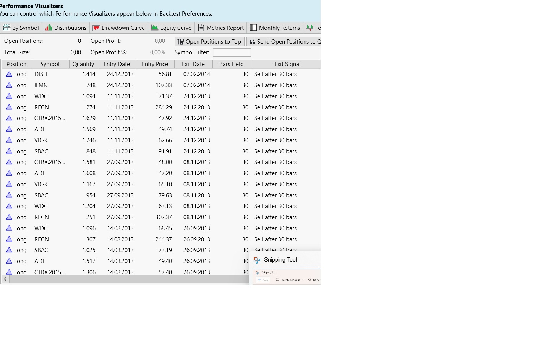The width and height of the screenshot is (535, 337).
Task: Toggle Open Positions to Top
Action: (209, 42)
